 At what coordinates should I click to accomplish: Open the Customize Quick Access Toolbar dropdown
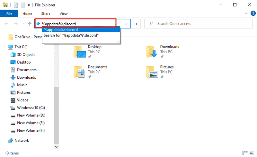[29, 5]
